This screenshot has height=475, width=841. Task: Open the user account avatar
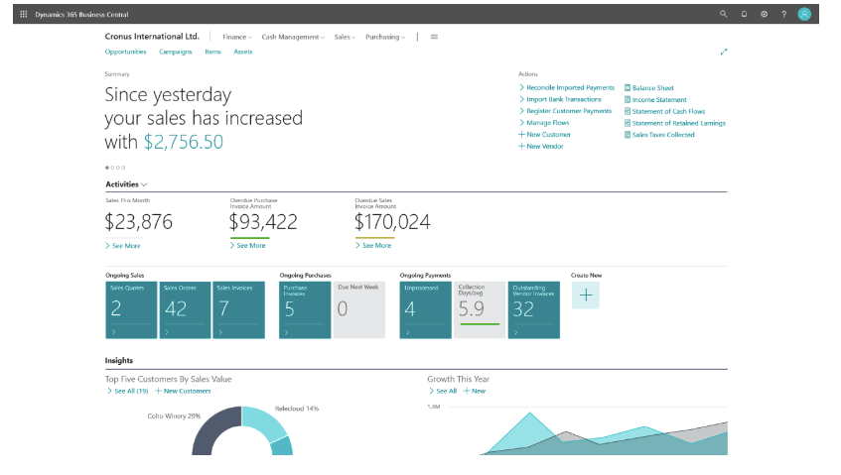pyautogui.click(x=804, y=15)
